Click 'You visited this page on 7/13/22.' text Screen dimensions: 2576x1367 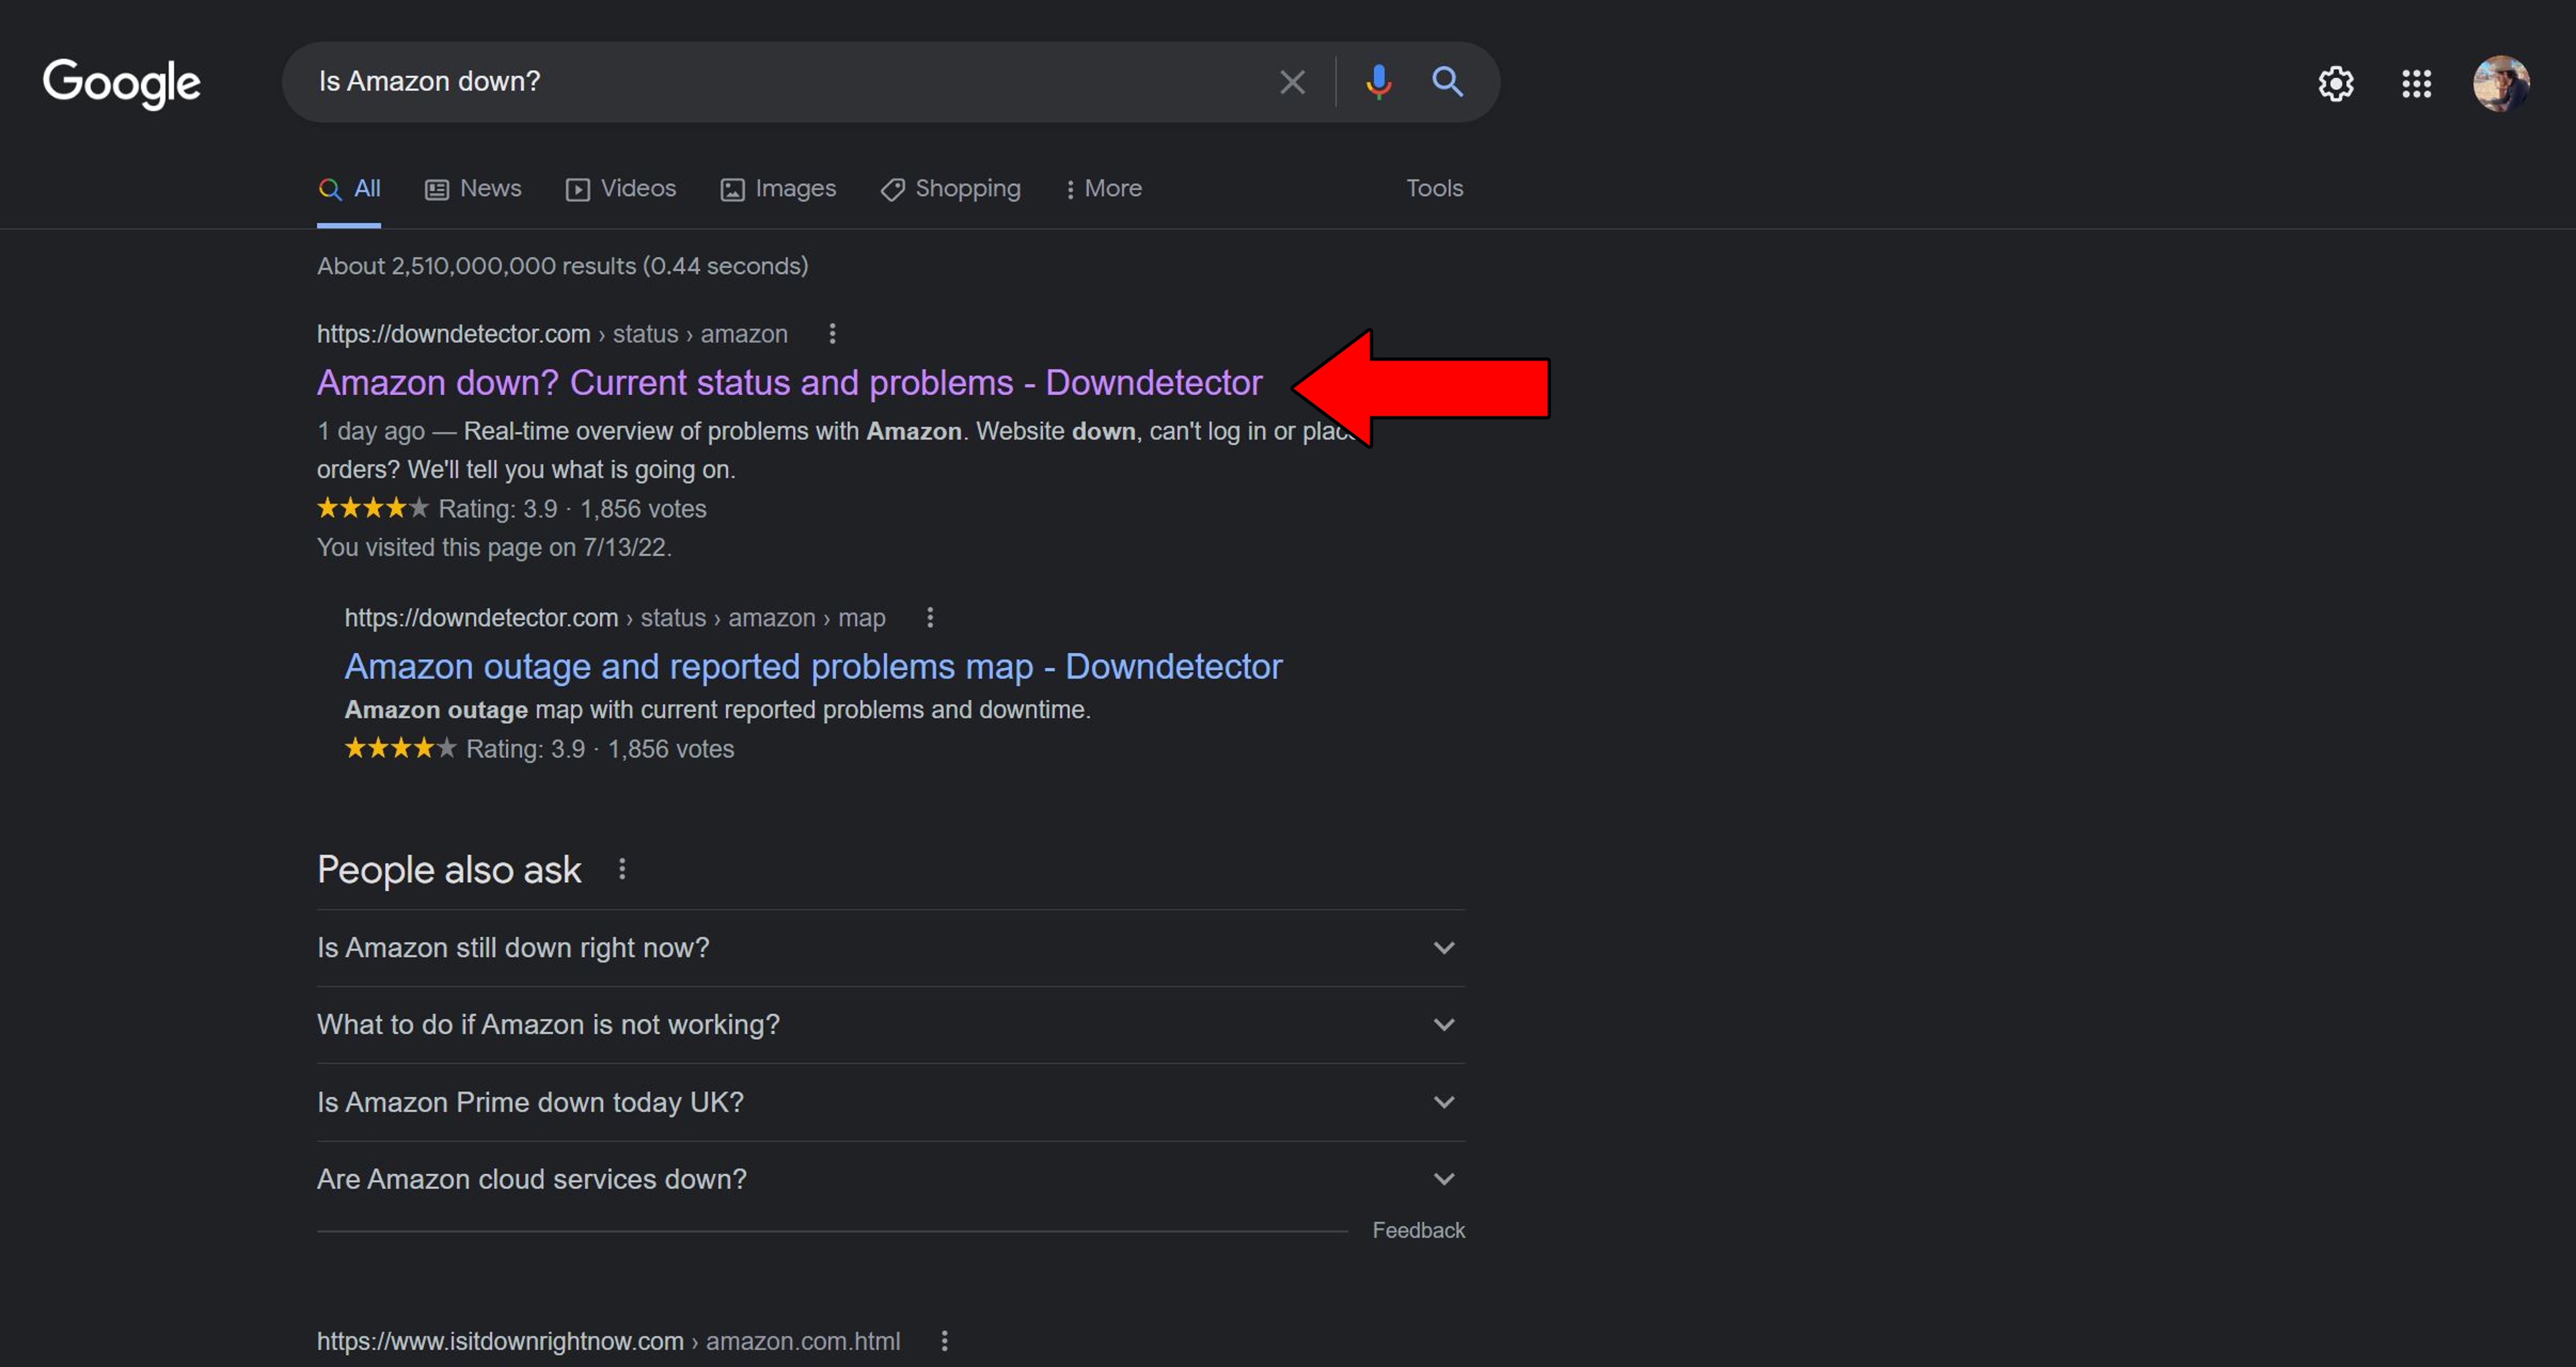coord(494,547)
